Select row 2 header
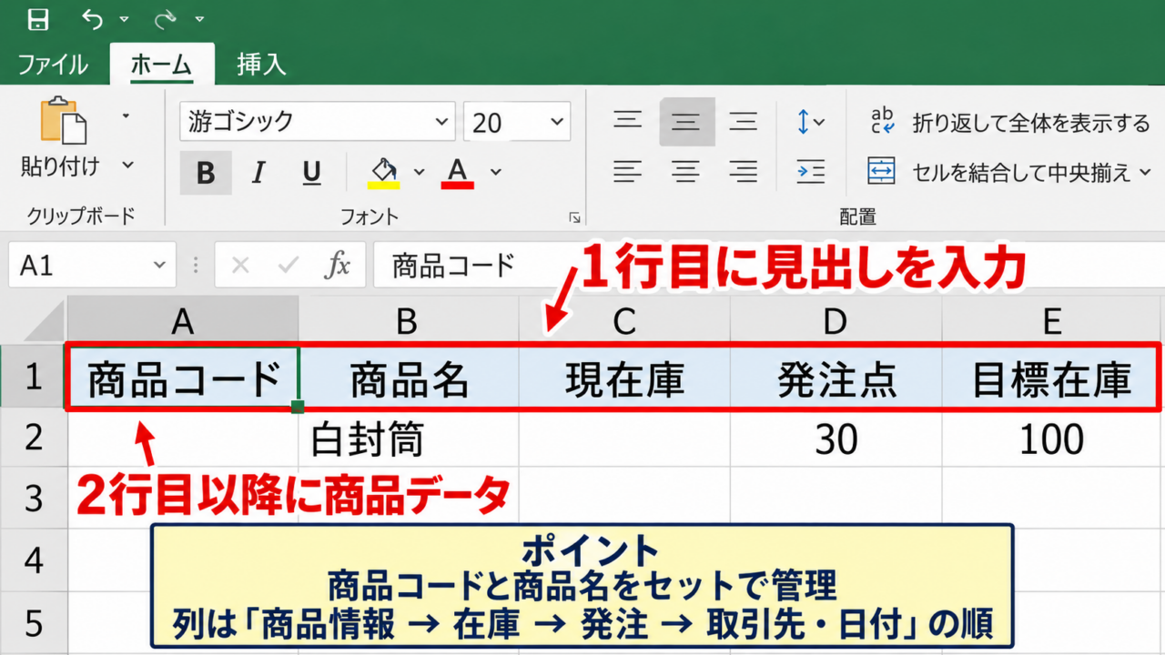This screenshot has width=1165, height=655. [x=33, y=438]
